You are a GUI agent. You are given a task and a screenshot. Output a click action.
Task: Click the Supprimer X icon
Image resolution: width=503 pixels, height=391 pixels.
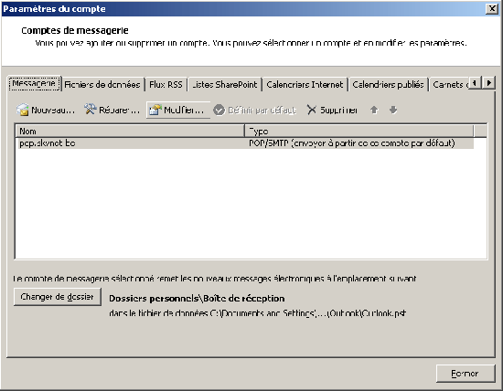click(x=312, y=110)
